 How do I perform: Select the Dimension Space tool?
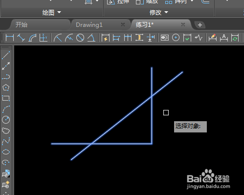pos(139,38)
